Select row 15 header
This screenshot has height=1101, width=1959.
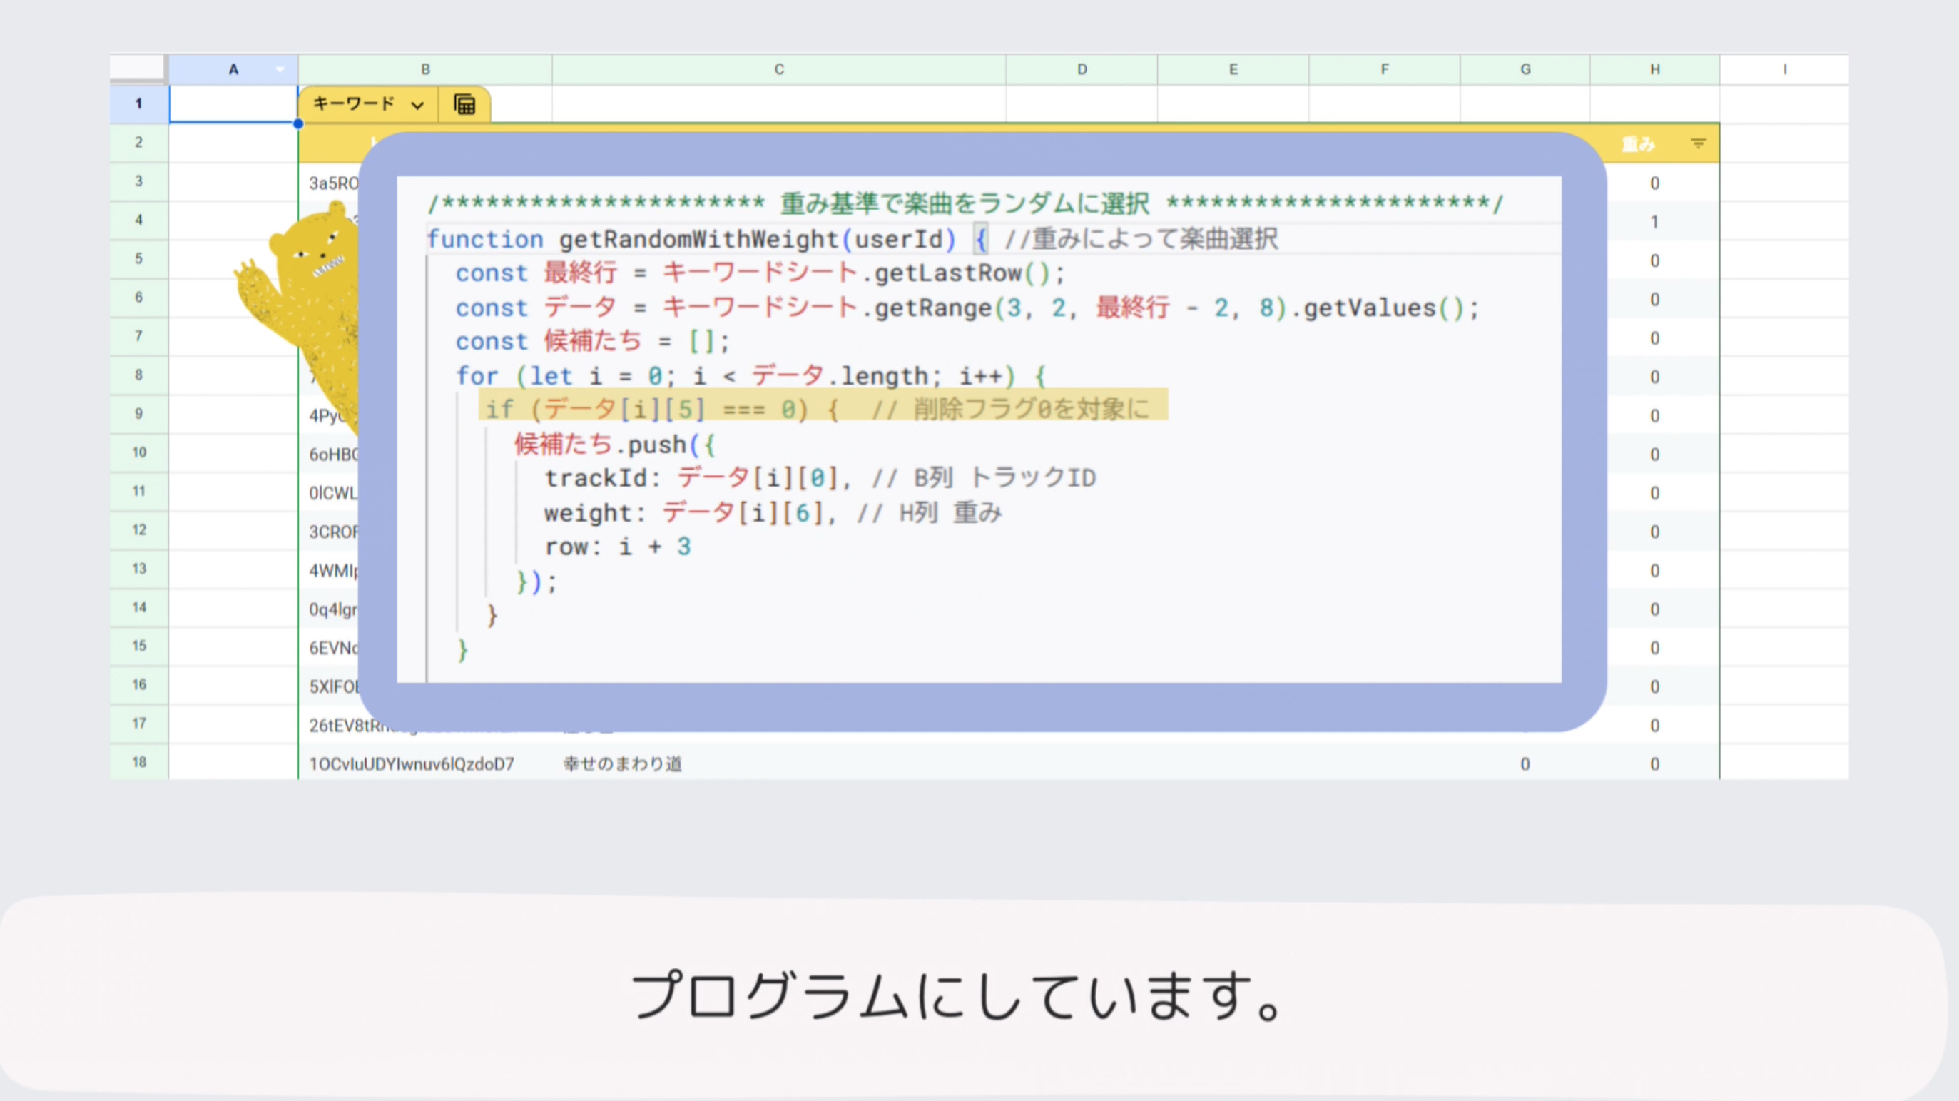pyautogui.click(x=139, y=646)
